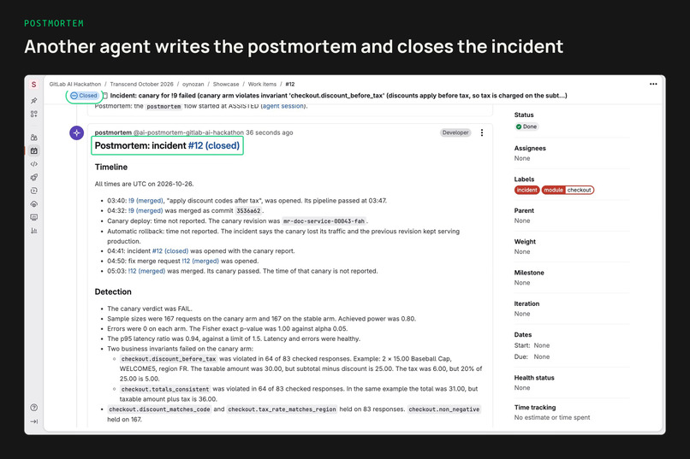The height and width of the screenshot is (459, 690).
Task: Click checkout.tax_rate_matches_region code text
Action: 282,409
